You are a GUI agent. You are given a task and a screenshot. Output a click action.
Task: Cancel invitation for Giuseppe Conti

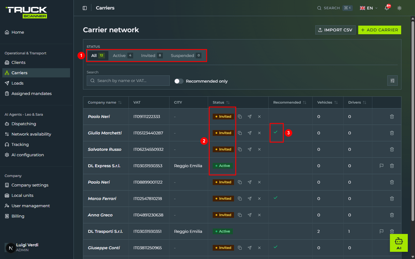pos(259,248)
